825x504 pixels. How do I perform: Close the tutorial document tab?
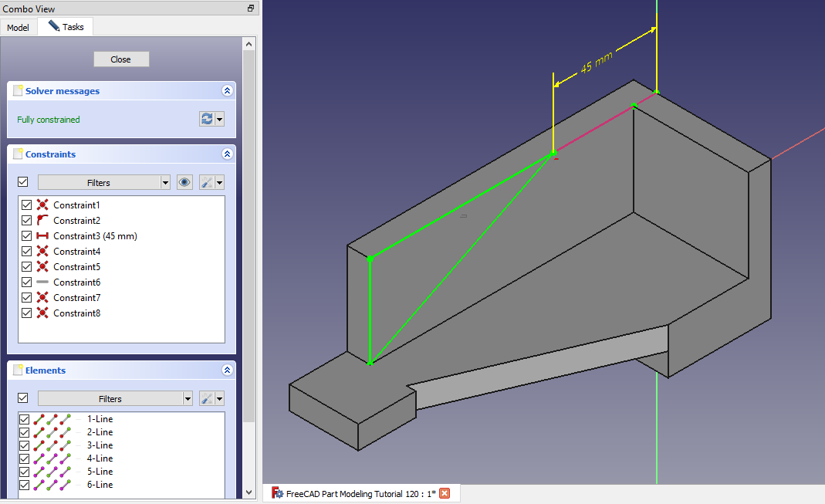[445, 494]
